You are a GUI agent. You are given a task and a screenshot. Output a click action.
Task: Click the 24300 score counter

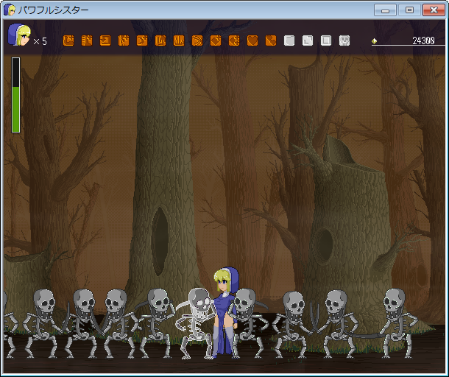pos(423,41)
